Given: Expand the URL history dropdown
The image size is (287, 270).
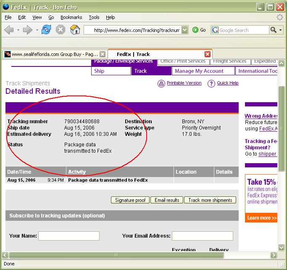Looking at the screenshot, I should pos(185,30).
